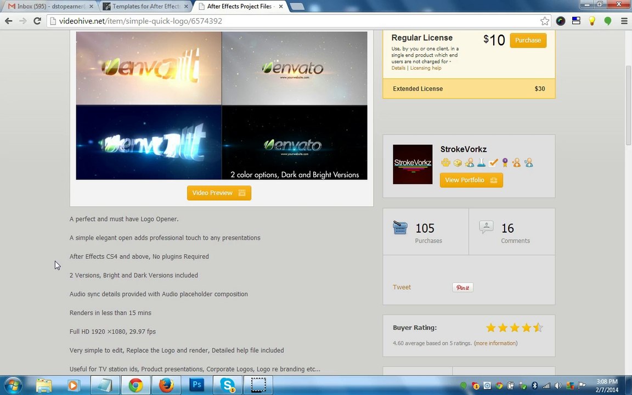This screenshot has height=395, width=632.
Task: Click the orange checkmark badge icon
Action: pyautogui.click(x=493, y=162)
